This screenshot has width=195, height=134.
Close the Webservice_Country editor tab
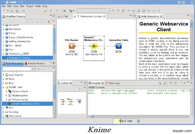pos(104,16)
